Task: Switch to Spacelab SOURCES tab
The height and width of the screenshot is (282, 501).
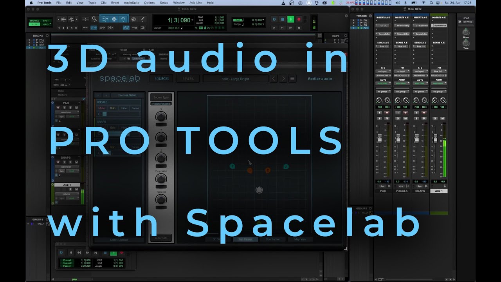Action: pyautogui.click(x=162, y=79)
